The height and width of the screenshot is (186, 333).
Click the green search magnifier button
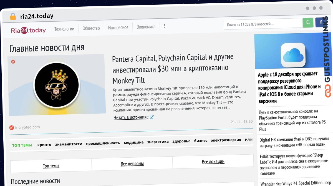[308, 22]
